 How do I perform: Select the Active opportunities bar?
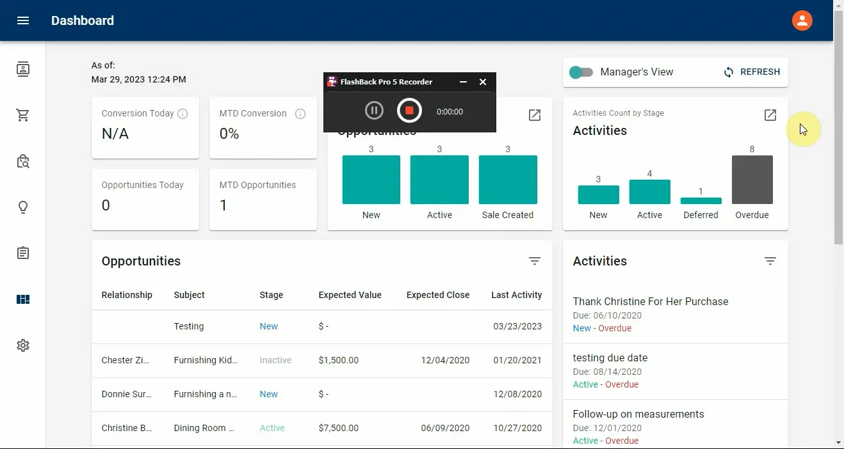(439, 180)
